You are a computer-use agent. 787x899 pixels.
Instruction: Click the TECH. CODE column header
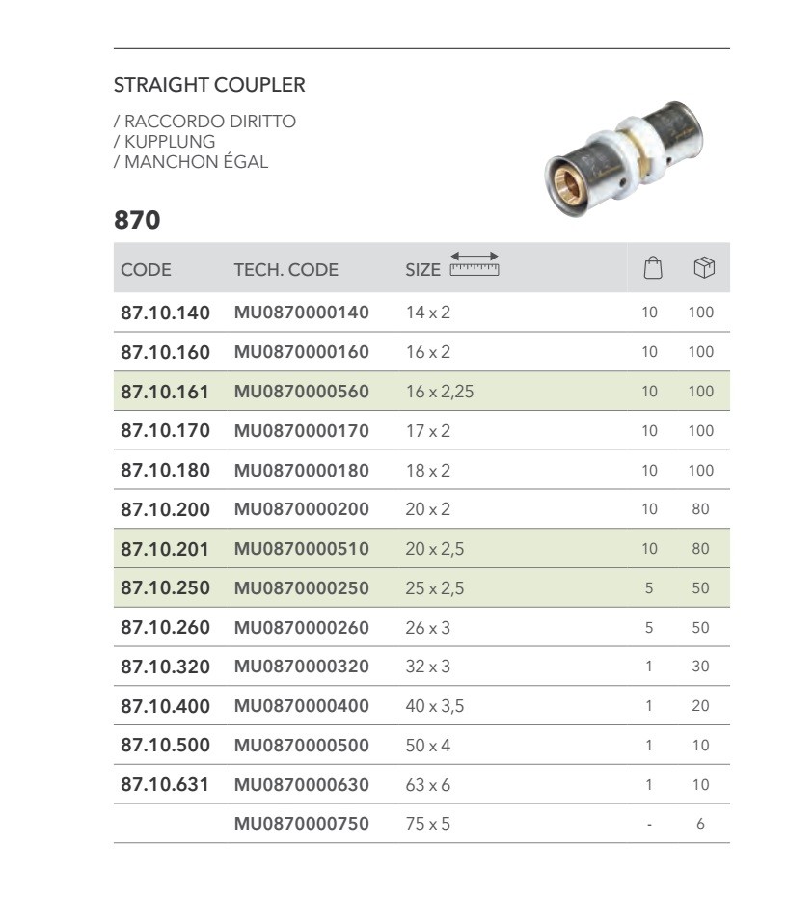[285, 270]
